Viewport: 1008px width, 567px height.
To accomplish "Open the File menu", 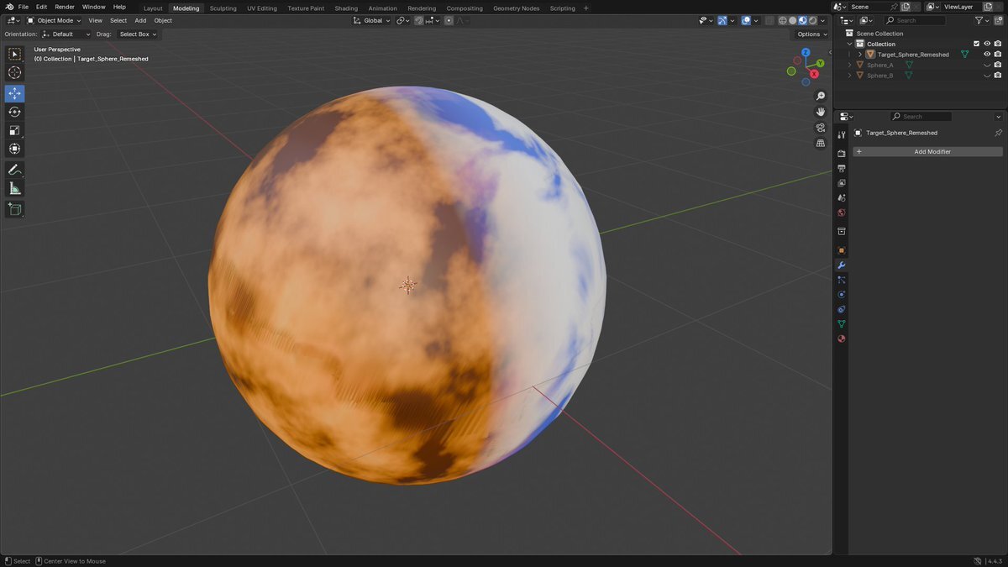I will [x=24, y=7].
